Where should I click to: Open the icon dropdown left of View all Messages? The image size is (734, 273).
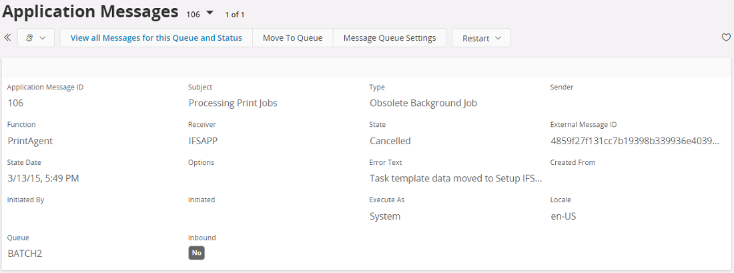tap(36, 38)
